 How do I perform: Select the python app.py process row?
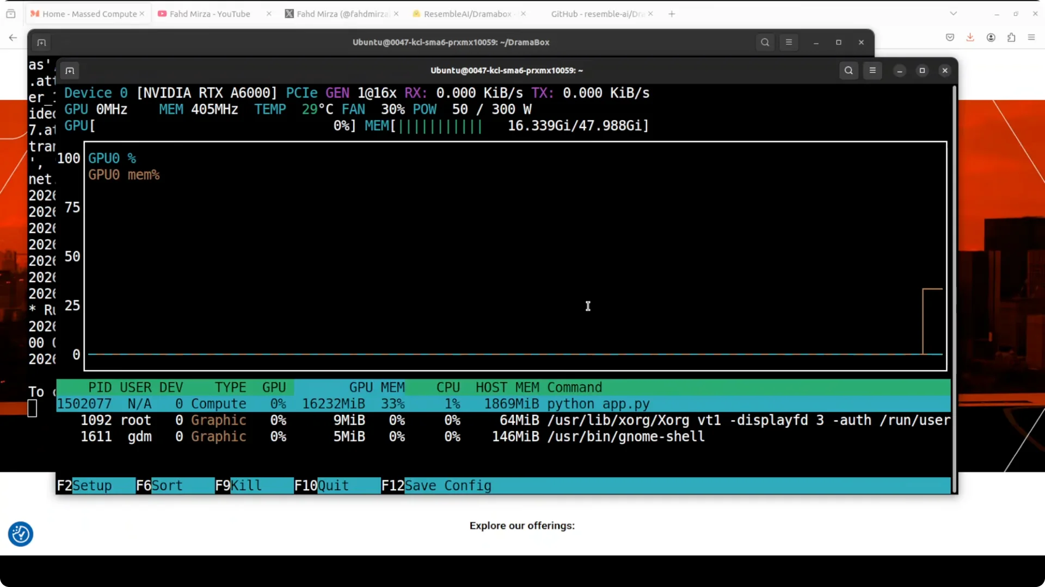point(503,404)
